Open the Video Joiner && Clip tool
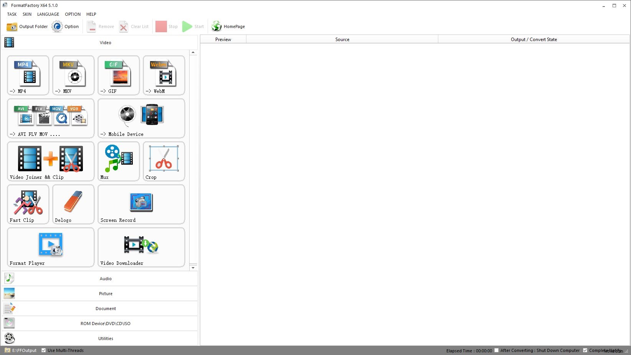Image resolution: width=631 pixels, height=355 pixels. (51, 161)
